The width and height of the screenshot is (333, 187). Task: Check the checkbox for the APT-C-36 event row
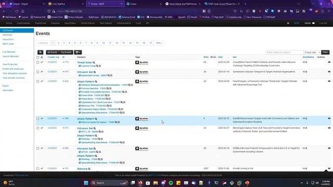tap(38, 128)
